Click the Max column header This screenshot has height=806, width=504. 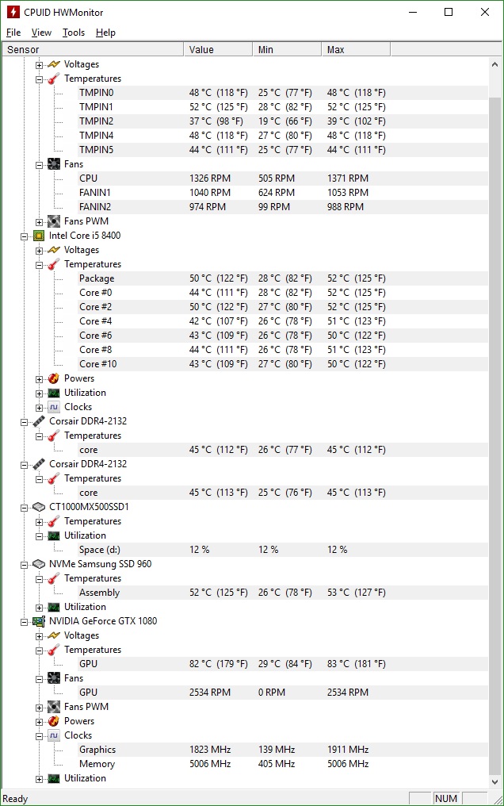click(356, 49)
